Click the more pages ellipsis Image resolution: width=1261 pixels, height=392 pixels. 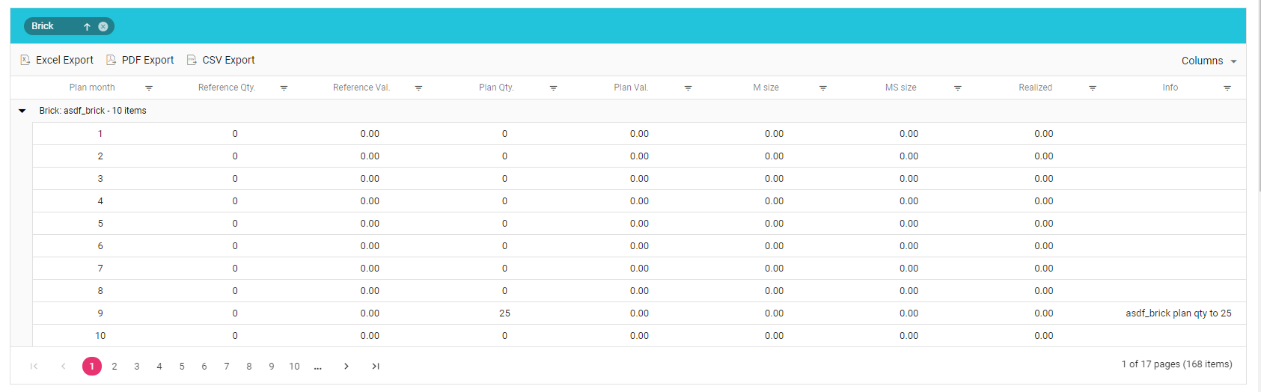(318, 366)
